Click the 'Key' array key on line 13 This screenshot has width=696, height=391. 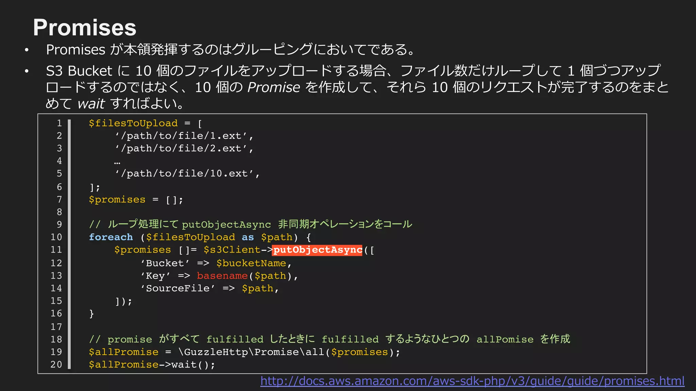[x=155, y=276]
